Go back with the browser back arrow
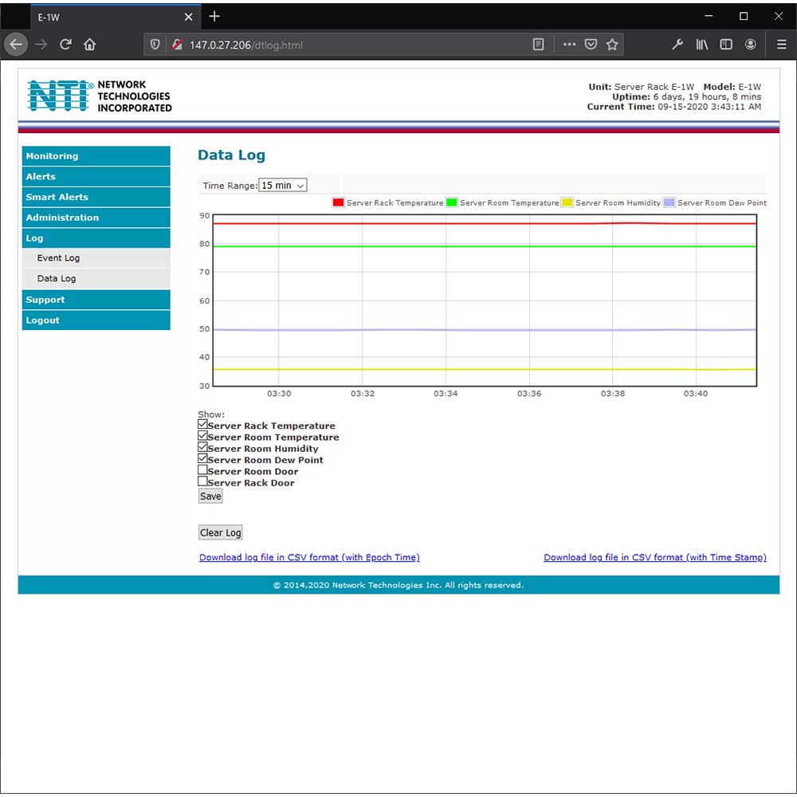Viewport: 797px width, 797px height. pos(16,45)
